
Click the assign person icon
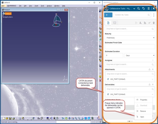click(141, 23)
